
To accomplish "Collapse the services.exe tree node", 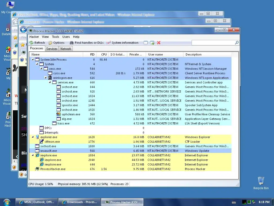I will 50,82.
